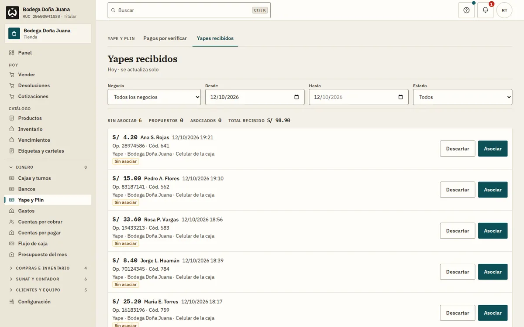The image size is (524, 327).
Task: Switch to the Pagos por verificar tab
Action: [x=165, y=38]
